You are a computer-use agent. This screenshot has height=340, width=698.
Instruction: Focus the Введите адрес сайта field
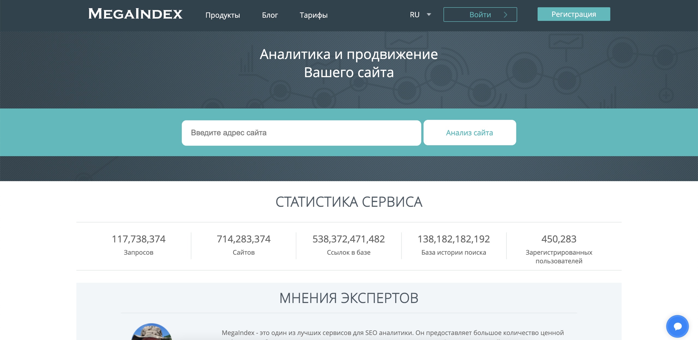click(301, 133)
